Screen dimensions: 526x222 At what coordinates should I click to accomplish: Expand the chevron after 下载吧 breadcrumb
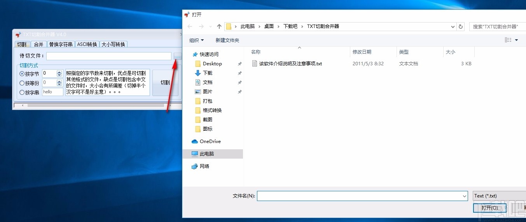pos(302,26)
